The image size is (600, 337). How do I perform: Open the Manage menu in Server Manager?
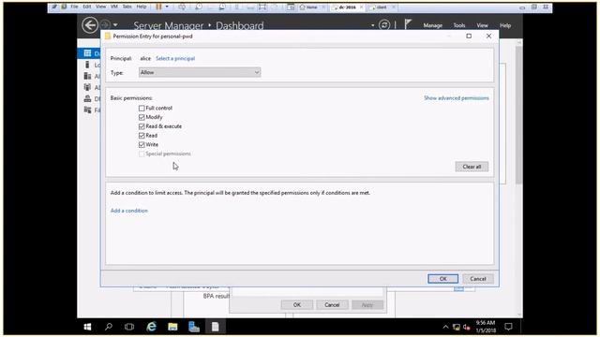(x=433, y=25)
